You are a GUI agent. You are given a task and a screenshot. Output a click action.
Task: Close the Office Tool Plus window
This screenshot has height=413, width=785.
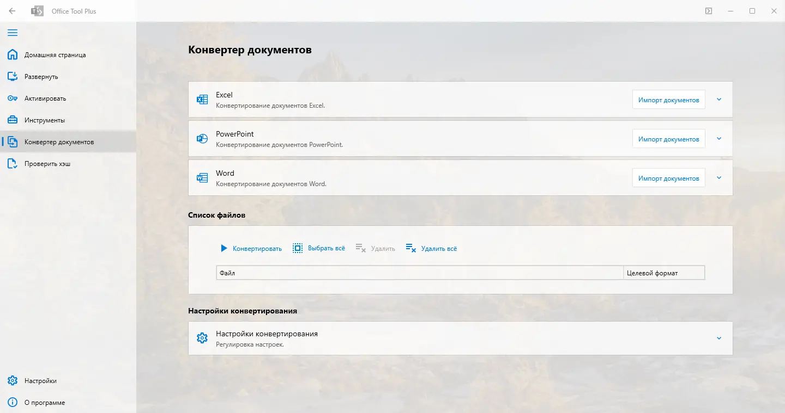[x=774, y=11]
